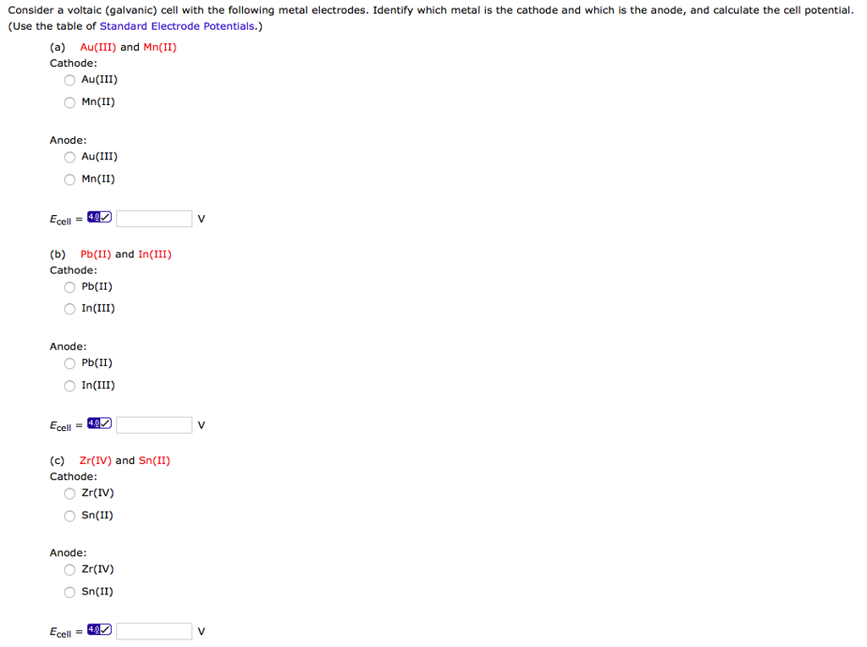Viewport: 867px width, 647px height.
Task: Click the Ecell answer box for part (b)
Action: [x=154, y=424]
